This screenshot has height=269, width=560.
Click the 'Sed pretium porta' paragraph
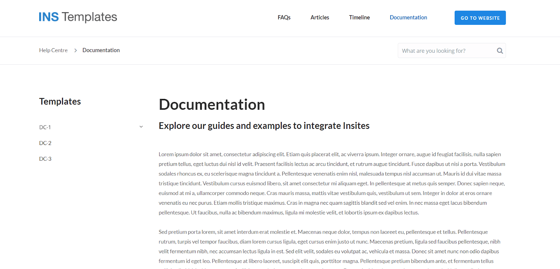click(329, 246)
